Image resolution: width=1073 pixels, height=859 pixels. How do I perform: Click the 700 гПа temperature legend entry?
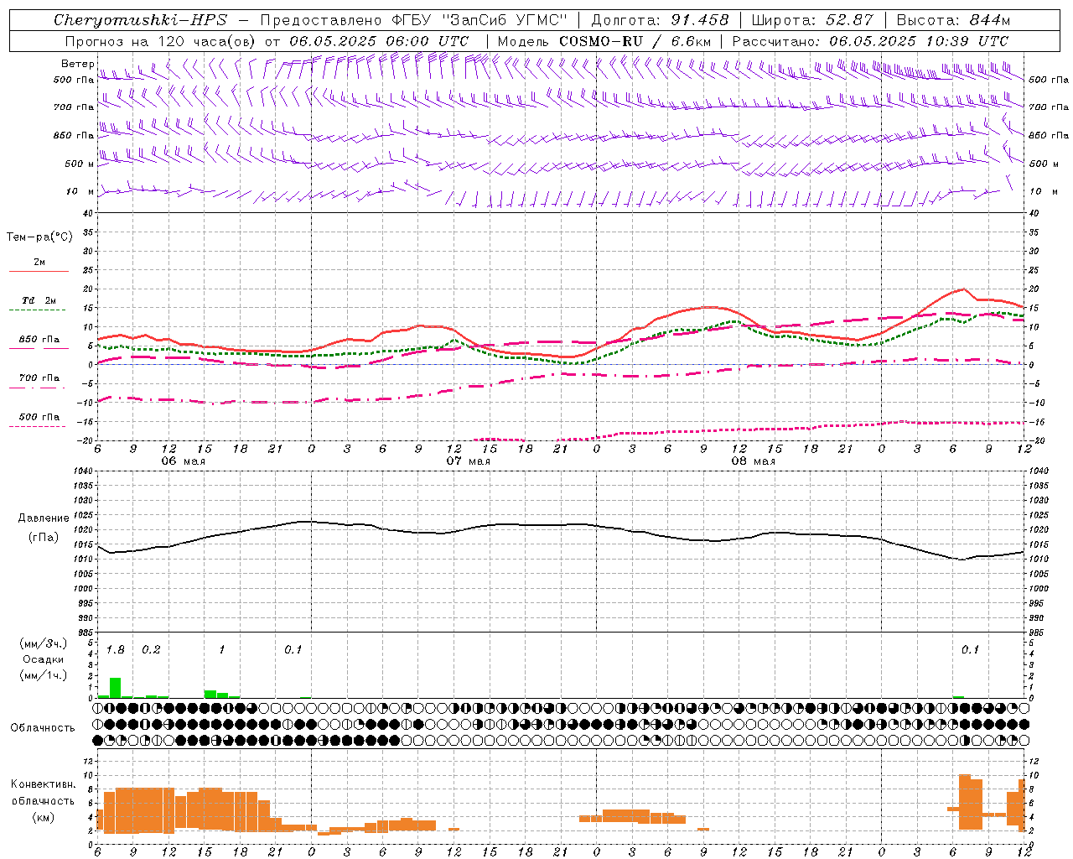pos(39,378)
